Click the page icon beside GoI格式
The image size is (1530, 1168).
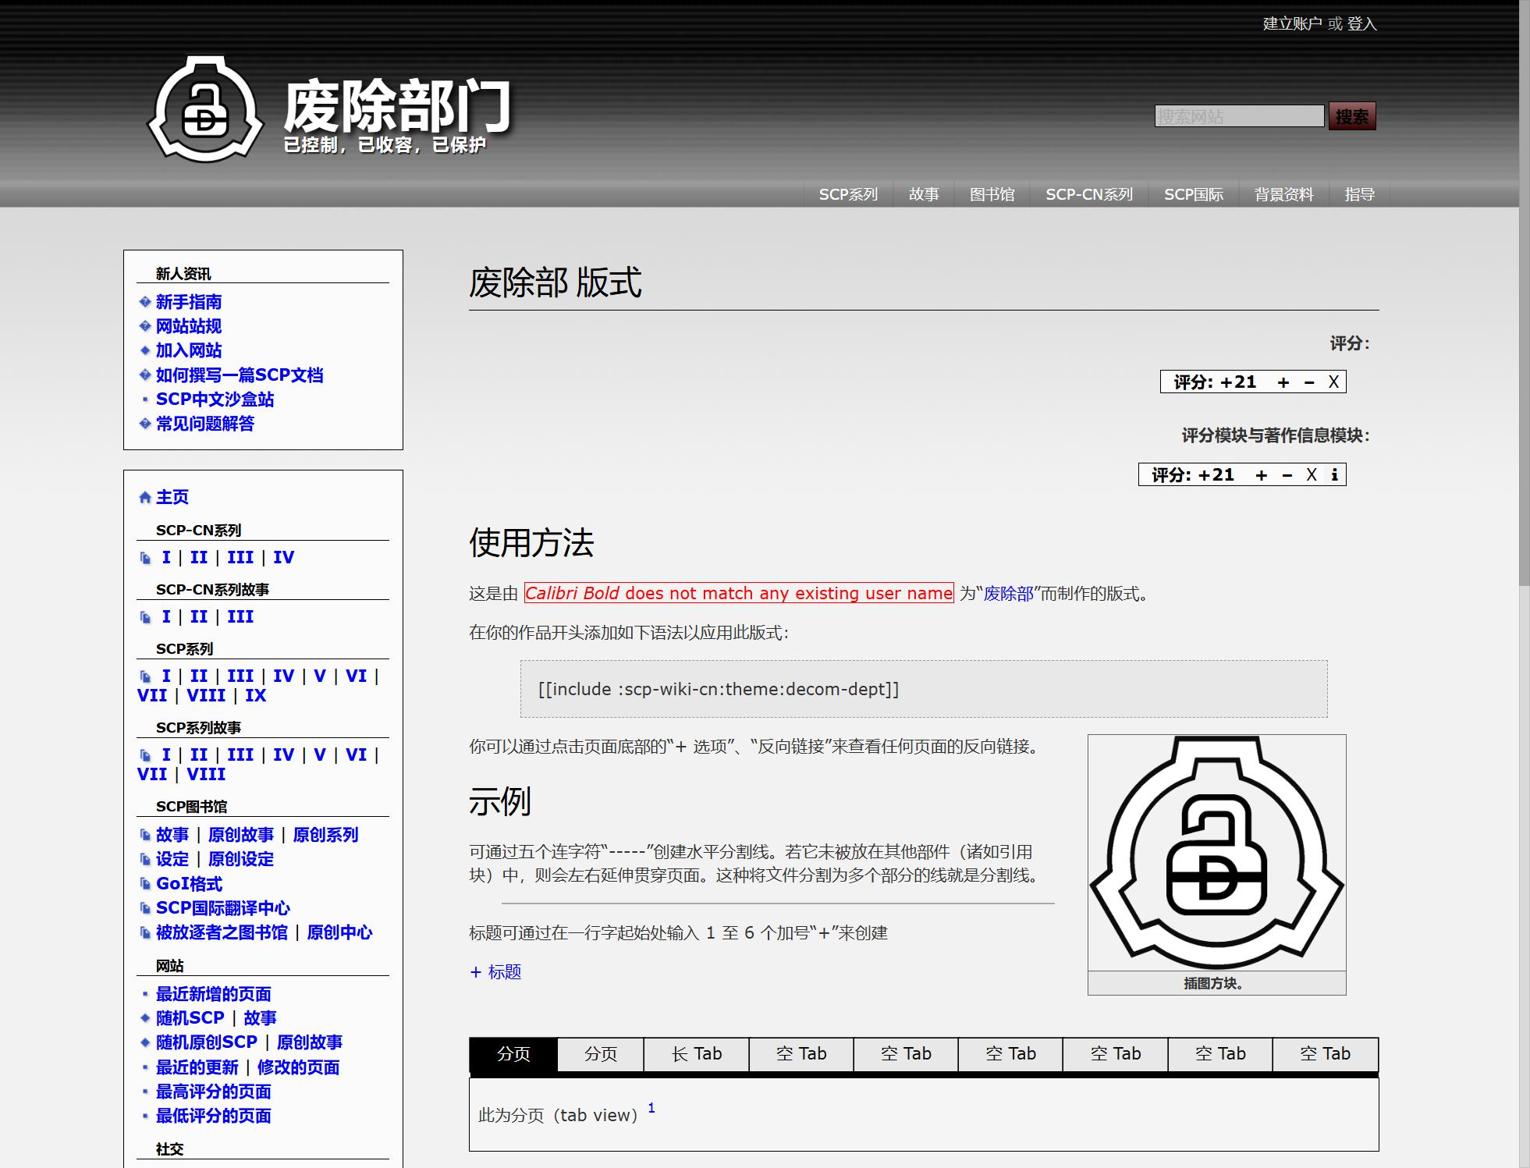coord(146,884)
